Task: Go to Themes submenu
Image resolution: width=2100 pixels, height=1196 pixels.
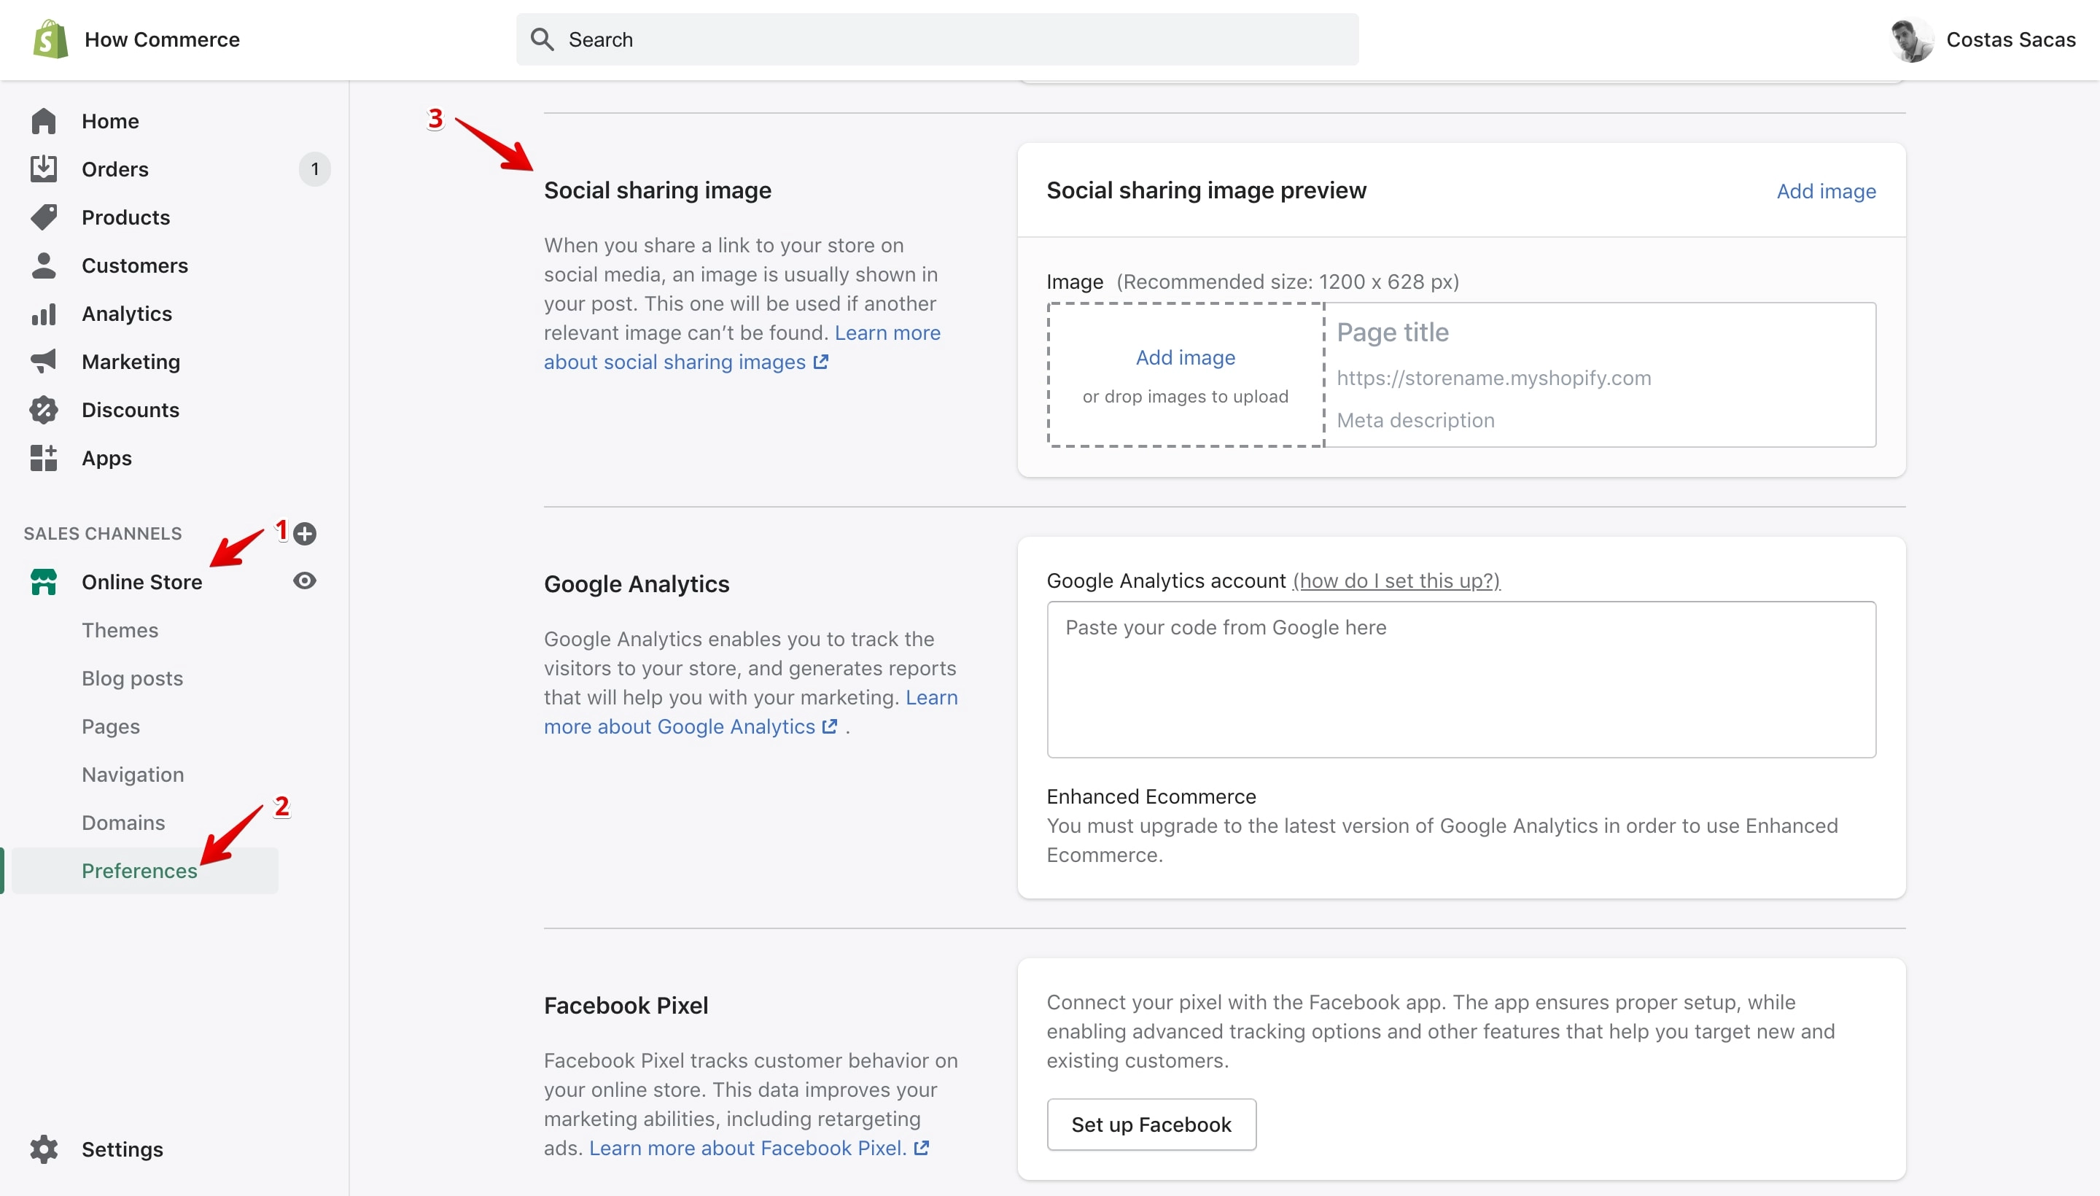Action: tap(120, 630)
